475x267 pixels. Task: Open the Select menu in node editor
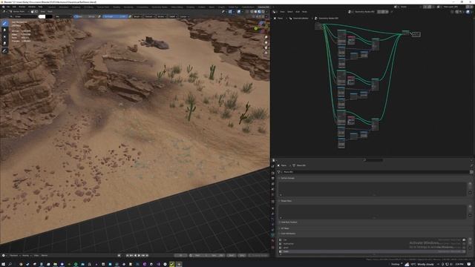click(290, 12)
